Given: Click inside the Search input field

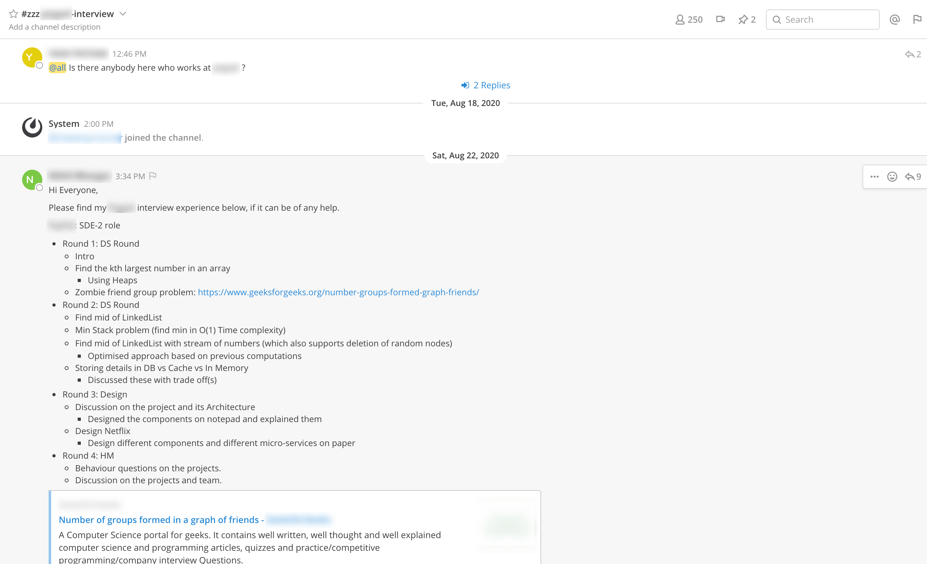Looking at the screenshot, I should pyautogui.click(x=828, y=19).
